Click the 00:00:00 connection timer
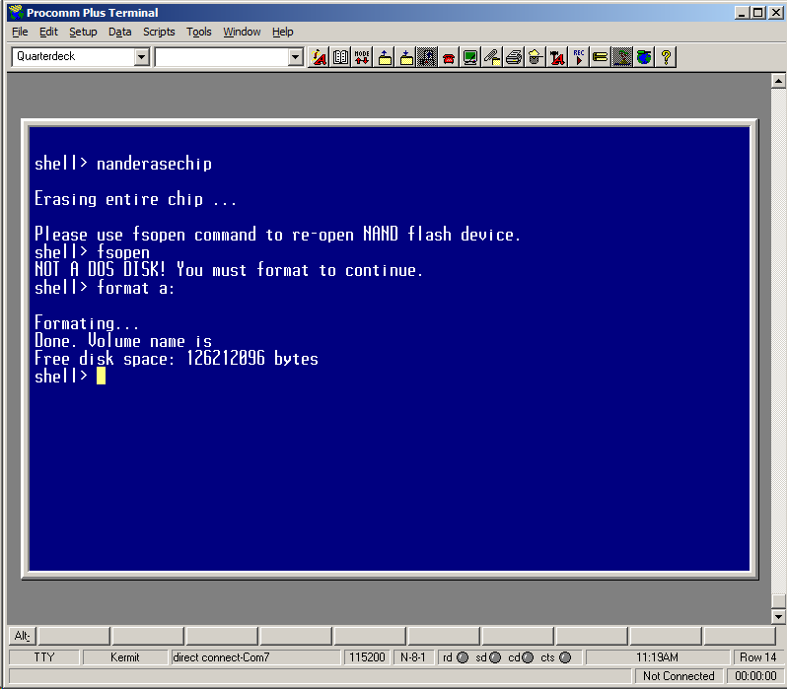The width and height of the screenshot is (787, 689). tap(755, 676)
